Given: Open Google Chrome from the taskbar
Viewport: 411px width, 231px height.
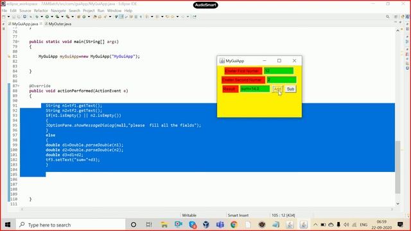Looking at the screenshot, I should [x=234, y=225].
